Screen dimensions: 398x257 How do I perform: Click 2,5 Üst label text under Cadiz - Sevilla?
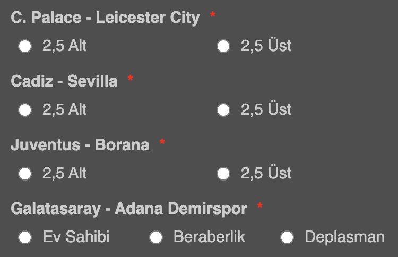coord(266,109)
